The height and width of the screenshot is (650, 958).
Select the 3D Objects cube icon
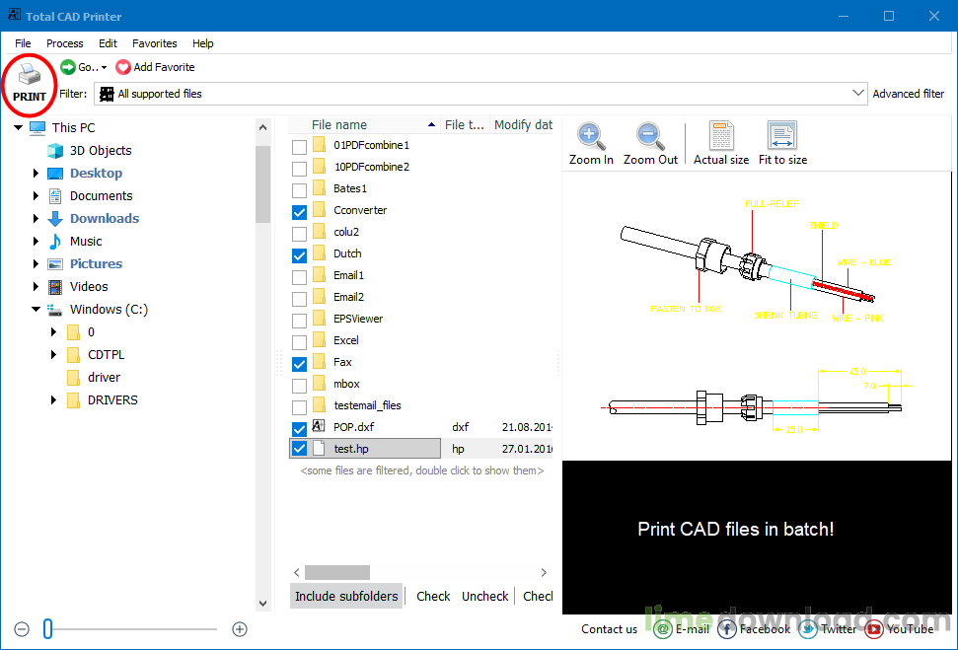(55, 150)
